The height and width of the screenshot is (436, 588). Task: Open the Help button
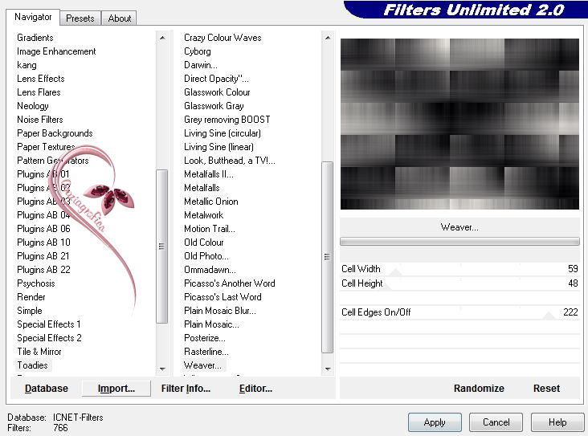point(557,422)
